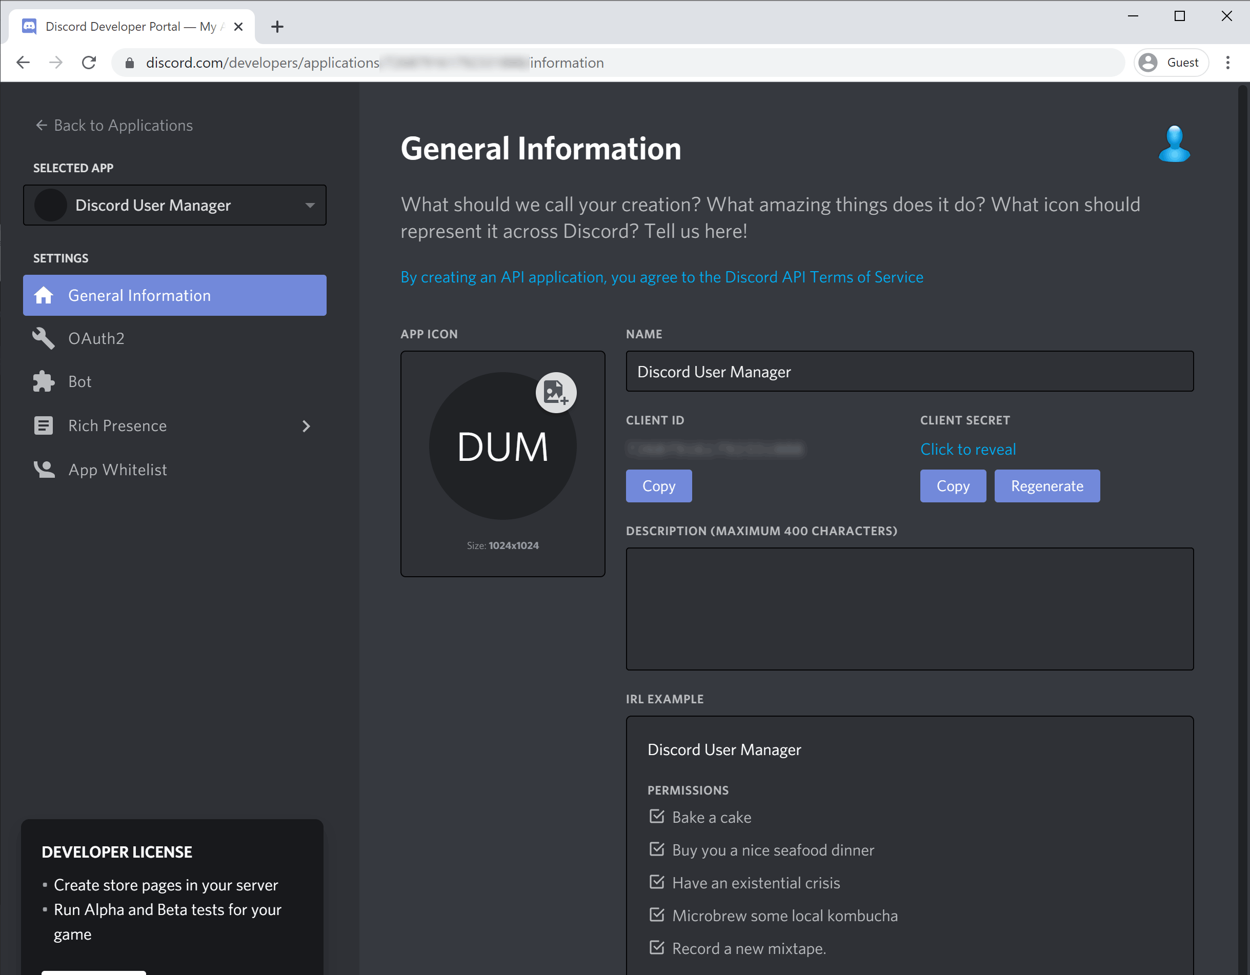Click Regenerate client secret button

pyautogui.click(x=1046, y=486)
